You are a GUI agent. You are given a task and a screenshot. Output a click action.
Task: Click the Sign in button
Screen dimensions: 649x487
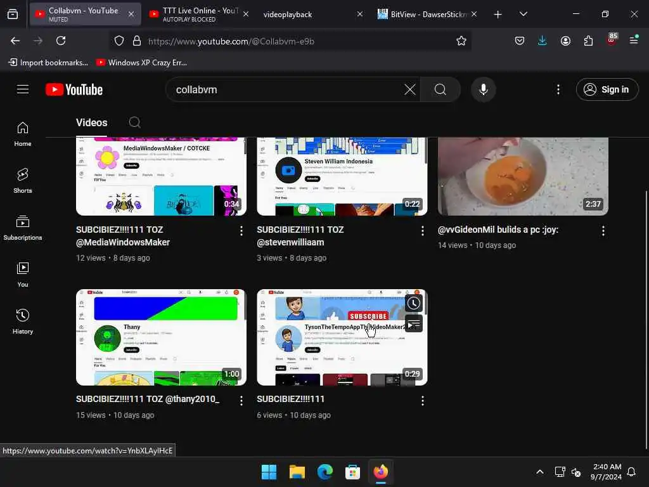[x=607, y=89]
